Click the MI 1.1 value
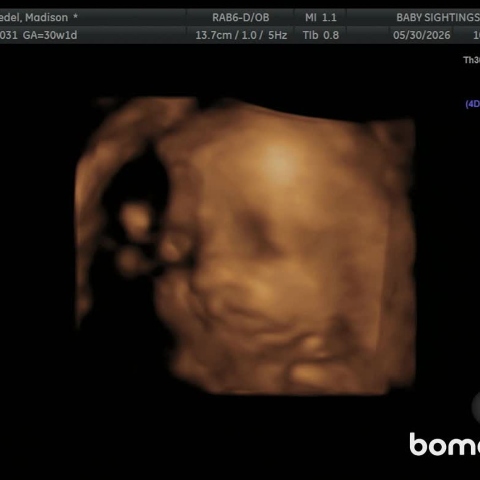 pos(320,18)
